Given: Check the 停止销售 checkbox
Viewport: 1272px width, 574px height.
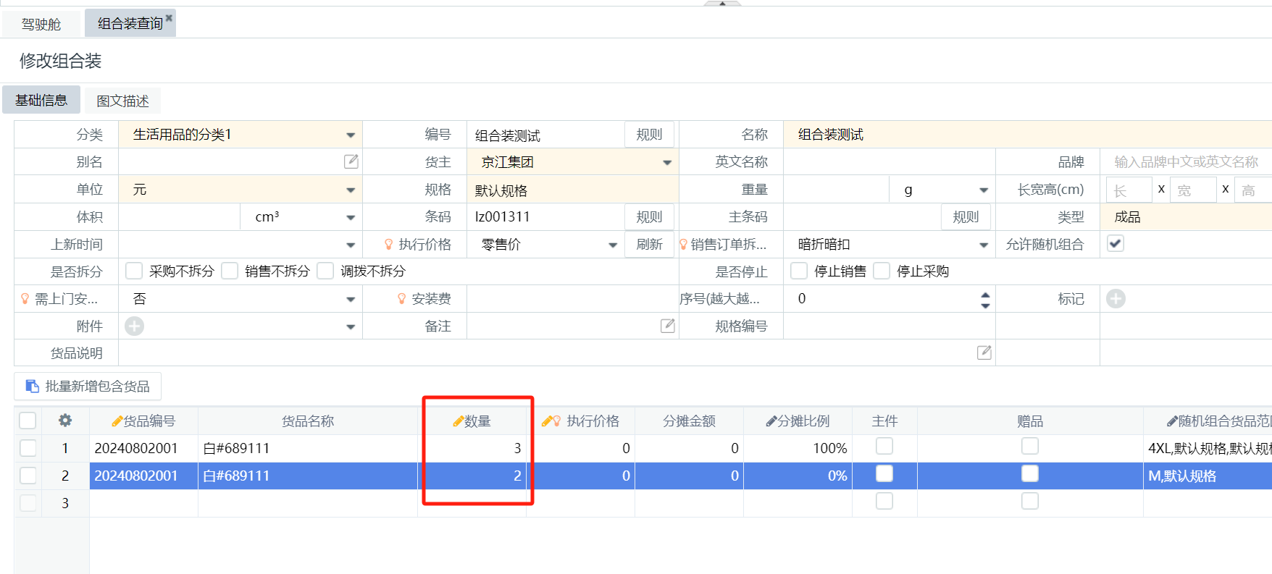Looking at the screenshot, I should [799, 271].
